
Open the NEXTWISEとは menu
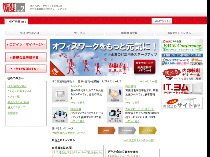tap(30, 33)
